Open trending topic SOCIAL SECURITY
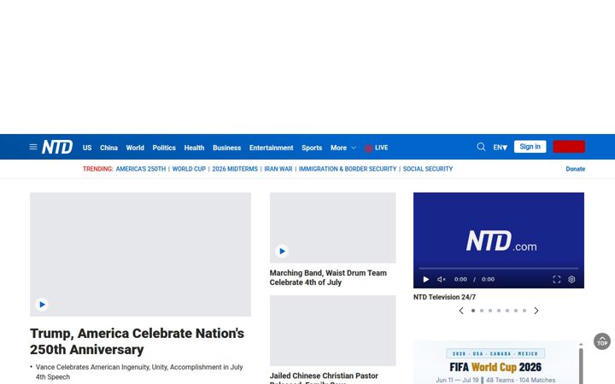Image resolution: width=615 pixels, height=384 pixels. click(x=428, y=169)
